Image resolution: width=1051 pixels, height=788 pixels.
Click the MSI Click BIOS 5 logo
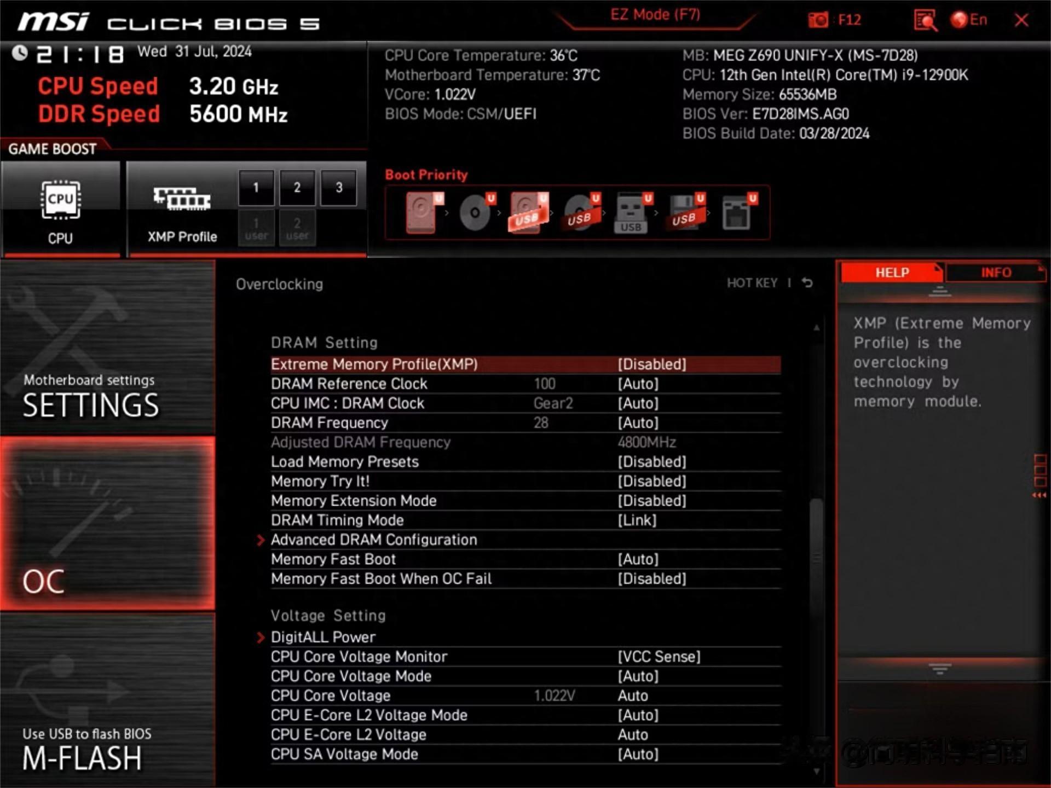pyautogui.click(x=168, y=22)
